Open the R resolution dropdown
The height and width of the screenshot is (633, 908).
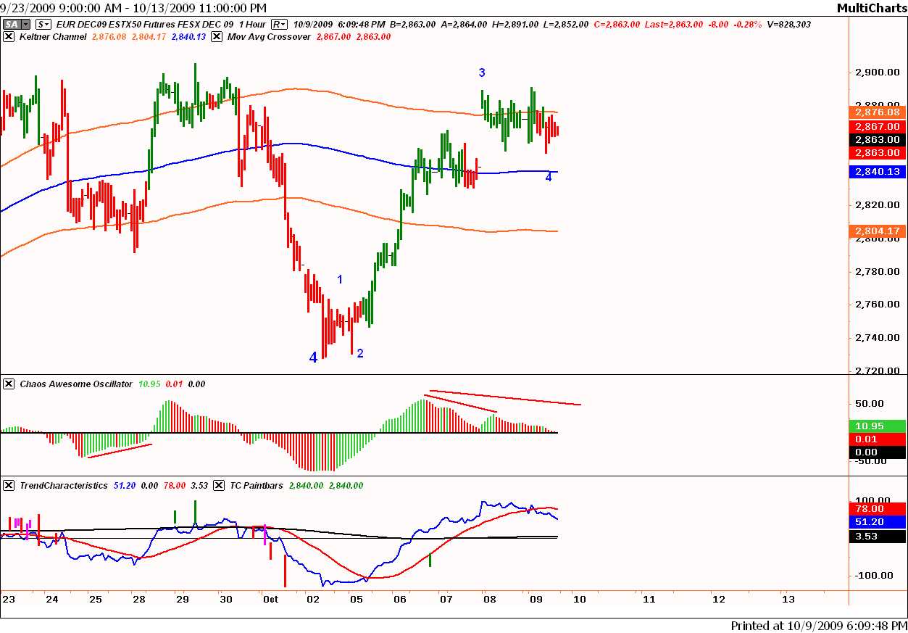point(279,24)
